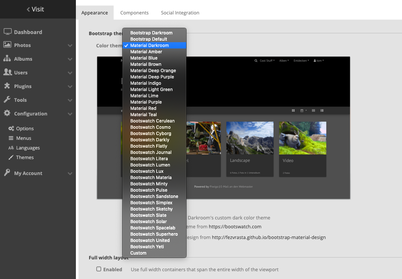
Task: Switch to the Components tab
Action: [x=134, y=13]
